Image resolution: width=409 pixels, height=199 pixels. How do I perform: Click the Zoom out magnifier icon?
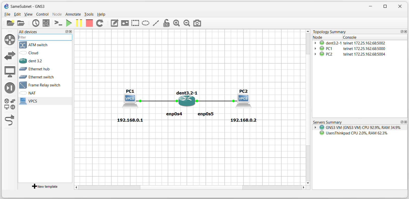click(x=187, y=23)
